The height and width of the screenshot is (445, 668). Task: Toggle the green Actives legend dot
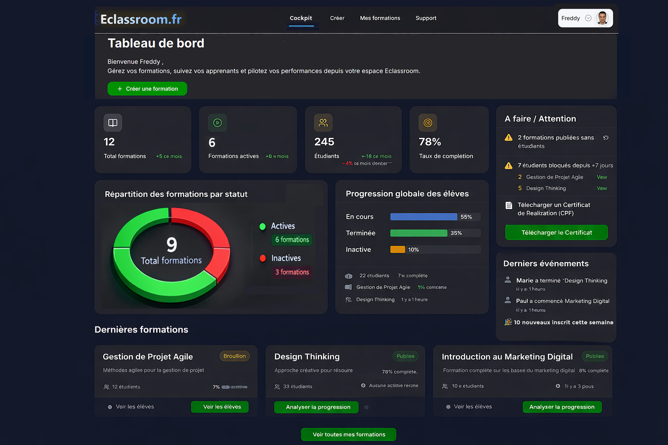[x=263, y=226]
